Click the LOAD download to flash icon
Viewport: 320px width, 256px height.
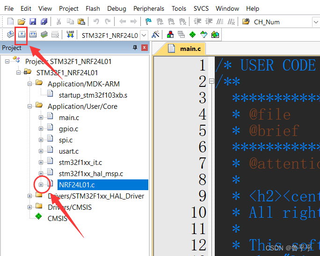(70, 35)
